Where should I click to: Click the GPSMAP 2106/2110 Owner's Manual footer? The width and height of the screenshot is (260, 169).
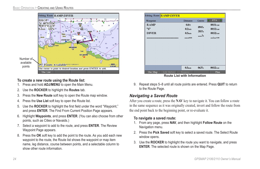pyautogui.click(x=217, y=159)
